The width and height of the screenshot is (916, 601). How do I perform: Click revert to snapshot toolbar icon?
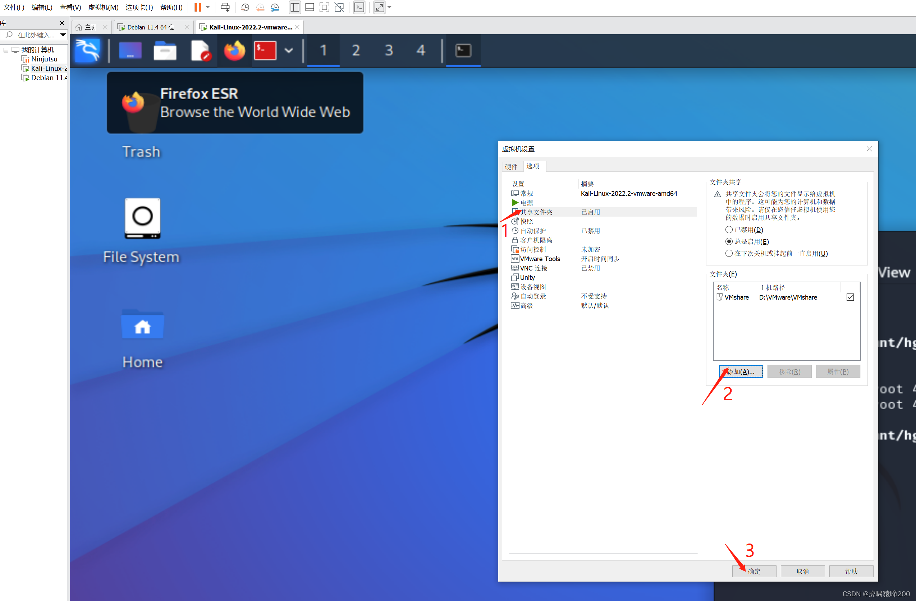[x=260, y=7]
